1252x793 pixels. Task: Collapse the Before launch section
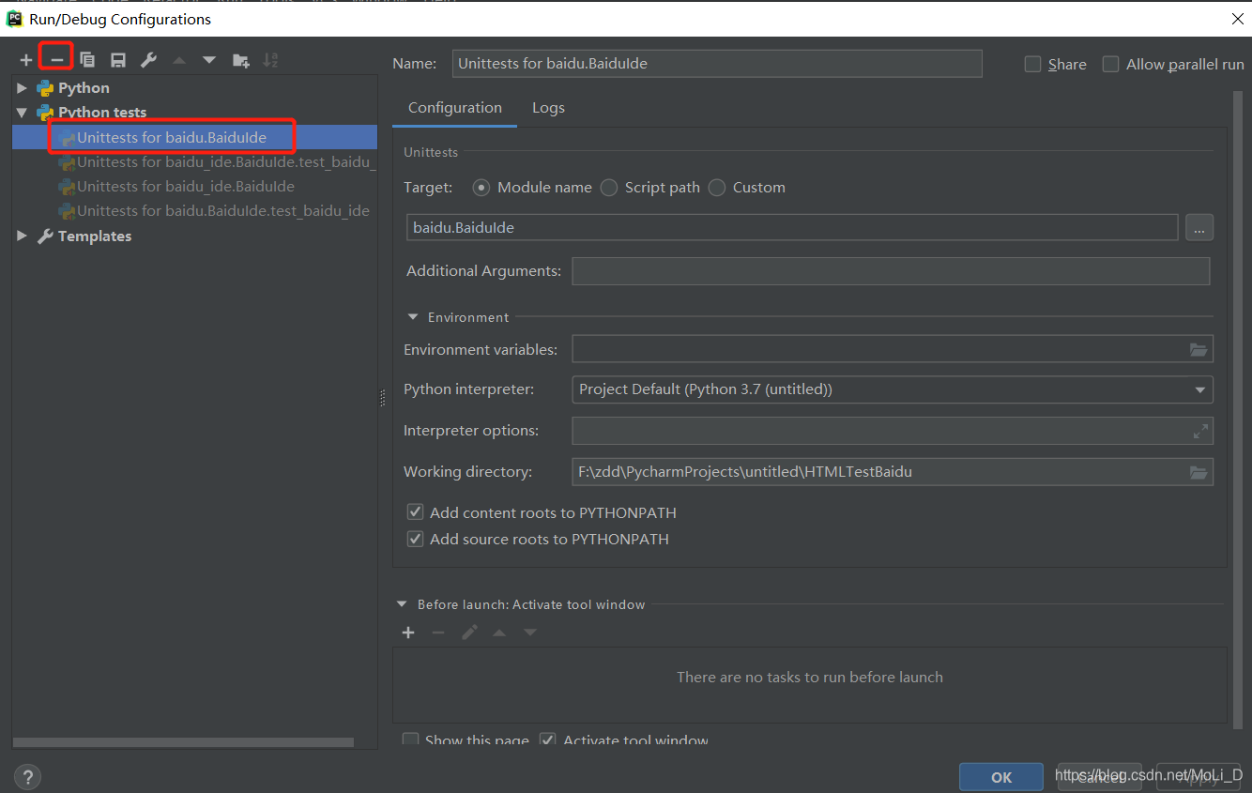(403, 604)
